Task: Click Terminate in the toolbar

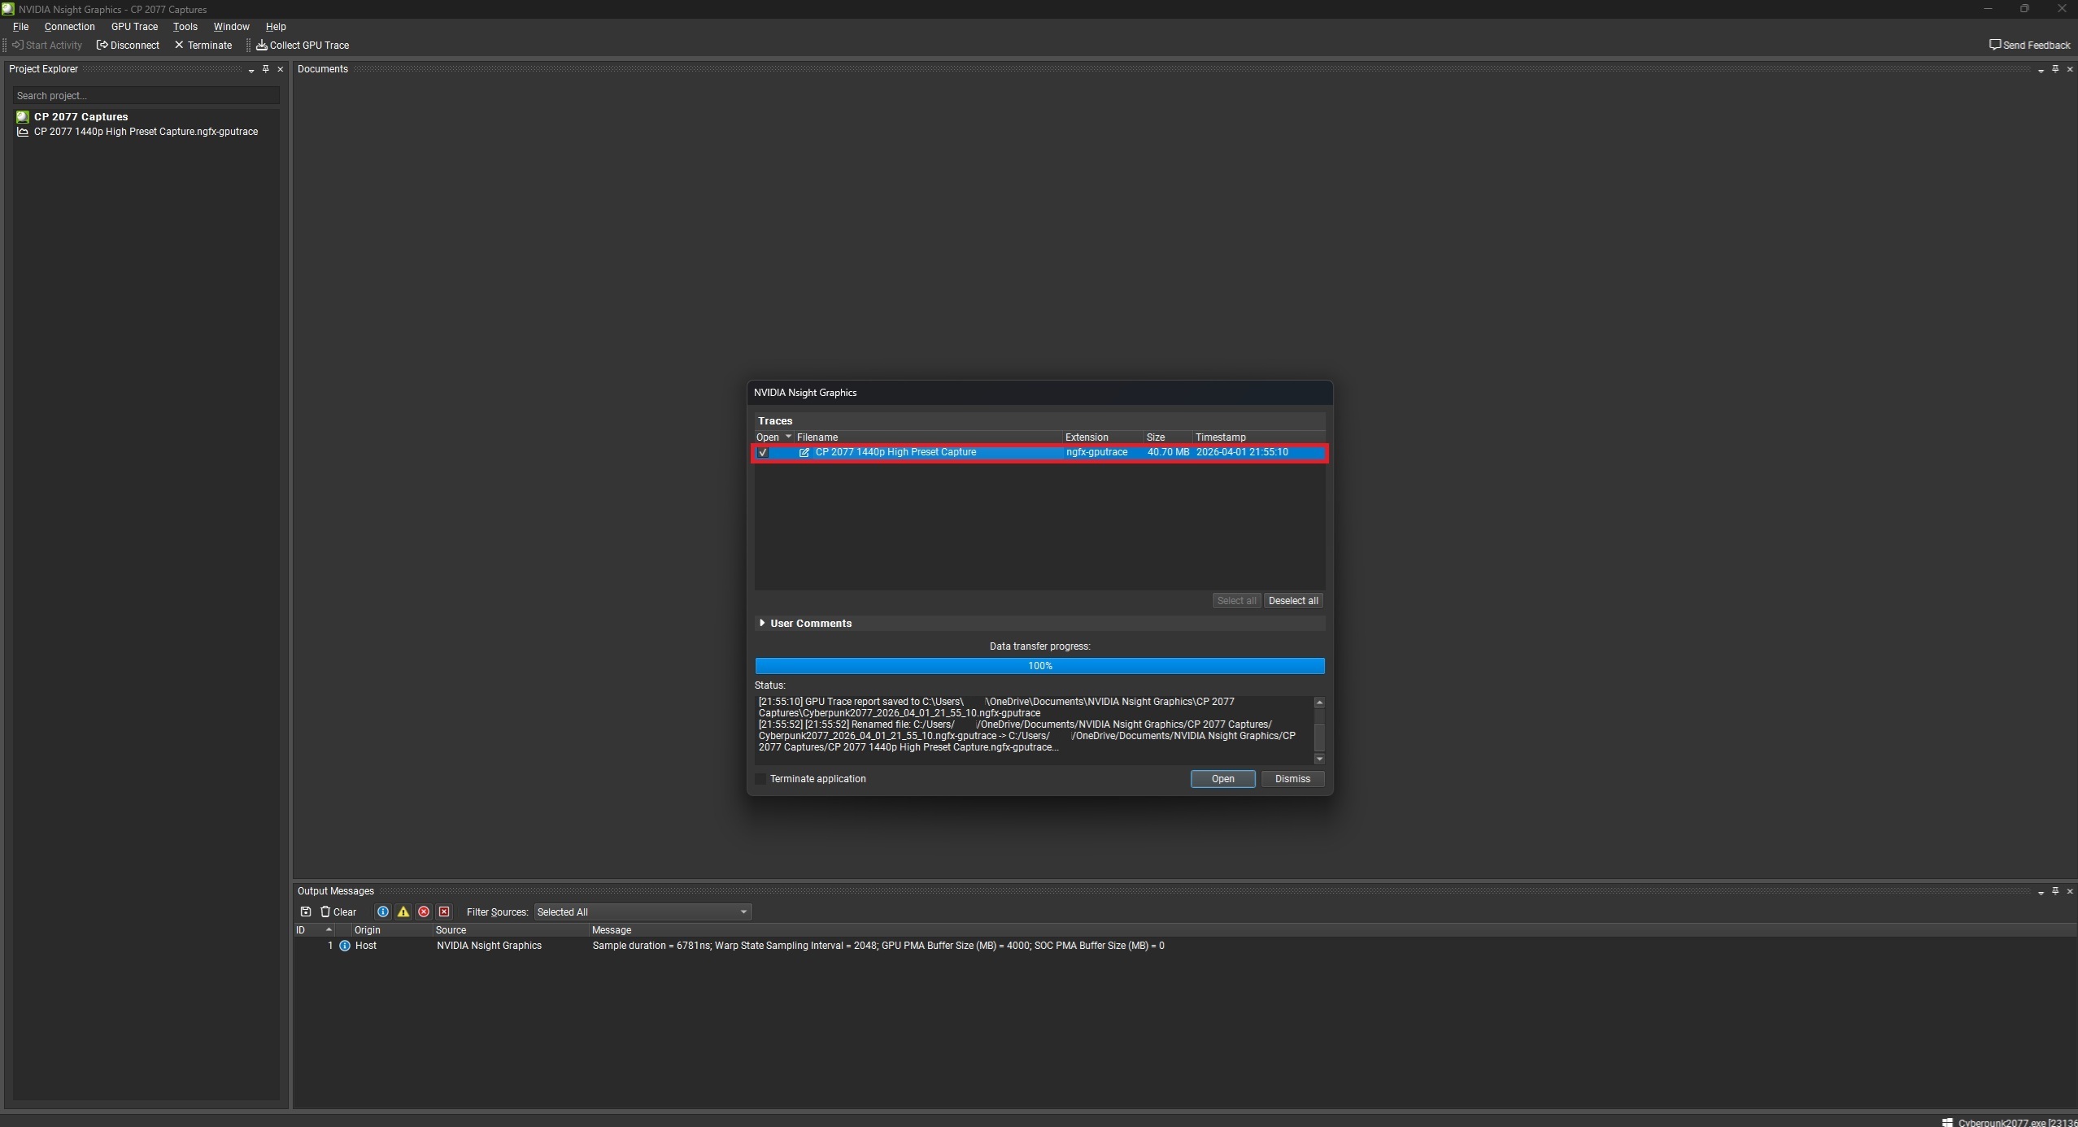Action: click(203, 46)
